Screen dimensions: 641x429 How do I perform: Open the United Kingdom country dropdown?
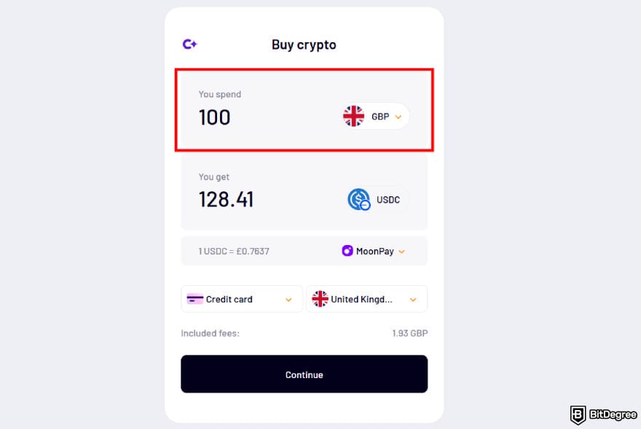coord(413,298)
